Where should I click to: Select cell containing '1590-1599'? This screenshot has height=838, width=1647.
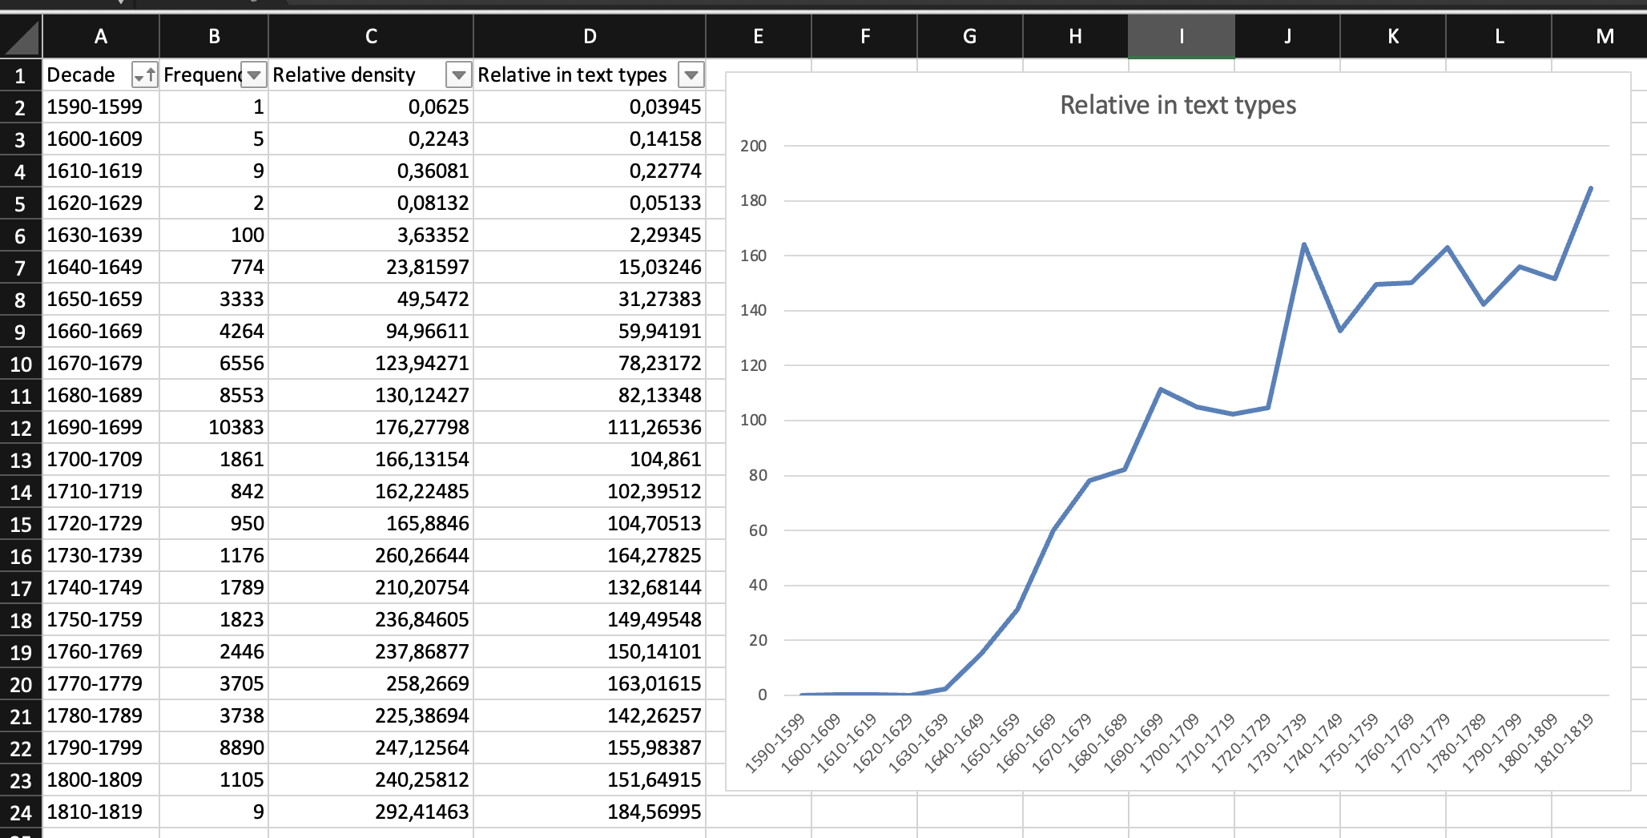(101, 107)
